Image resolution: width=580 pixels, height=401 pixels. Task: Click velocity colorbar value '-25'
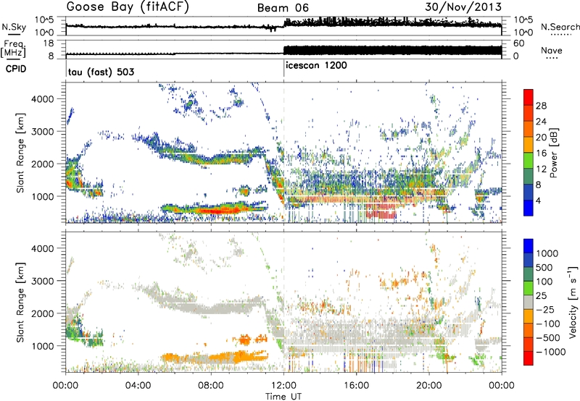(x=544, y=309)
